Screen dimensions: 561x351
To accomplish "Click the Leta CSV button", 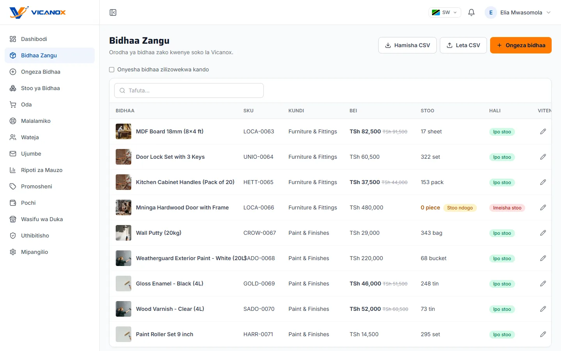I will pos(463,45).
